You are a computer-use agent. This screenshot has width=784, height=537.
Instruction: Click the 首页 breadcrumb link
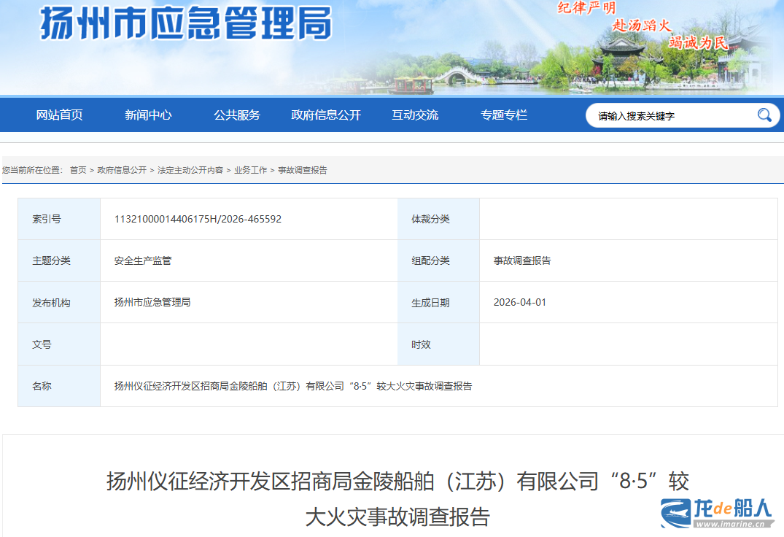tap(78, 170)
